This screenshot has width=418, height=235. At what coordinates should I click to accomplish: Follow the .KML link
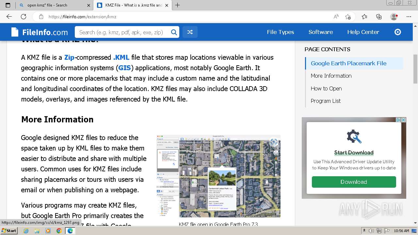pos(121,57)
